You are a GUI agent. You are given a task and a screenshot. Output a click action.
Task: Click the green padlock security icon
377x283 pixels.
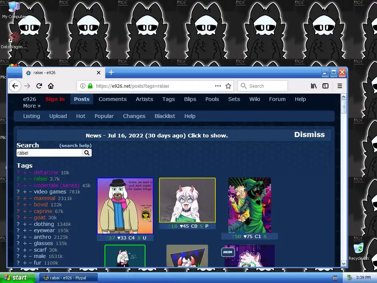(x=90, y=86)
